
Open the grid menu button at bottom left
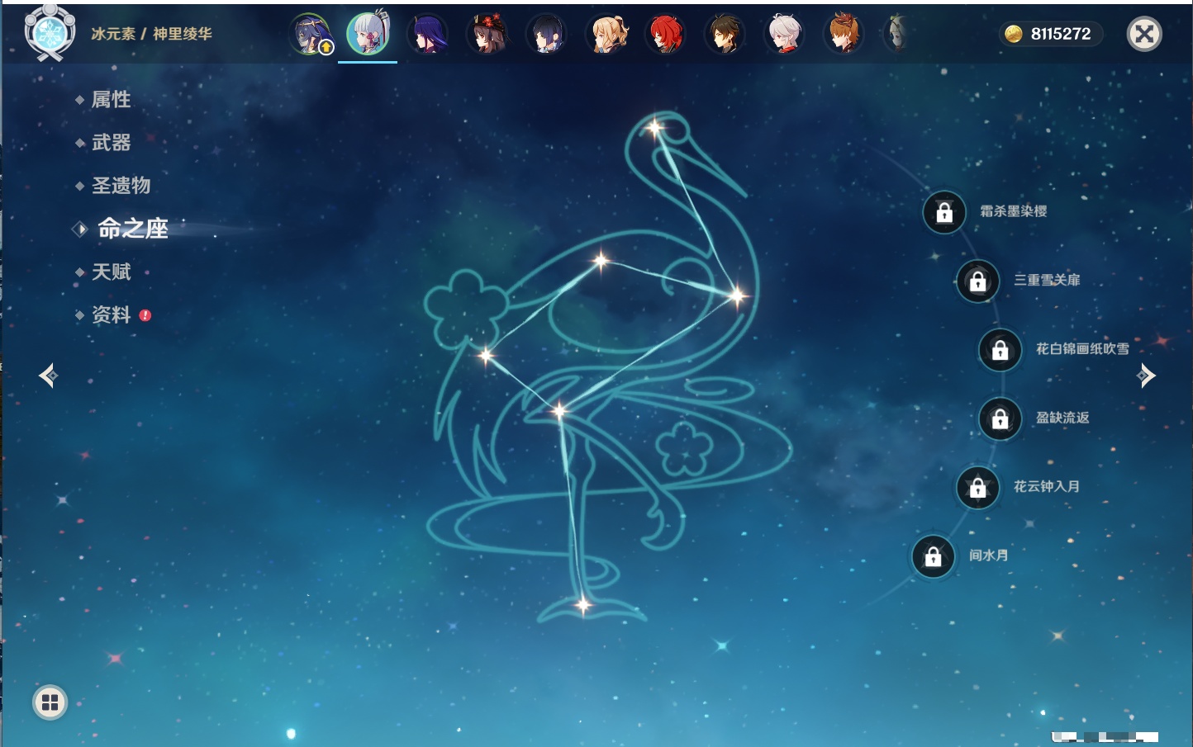click(x=50, y=702)
